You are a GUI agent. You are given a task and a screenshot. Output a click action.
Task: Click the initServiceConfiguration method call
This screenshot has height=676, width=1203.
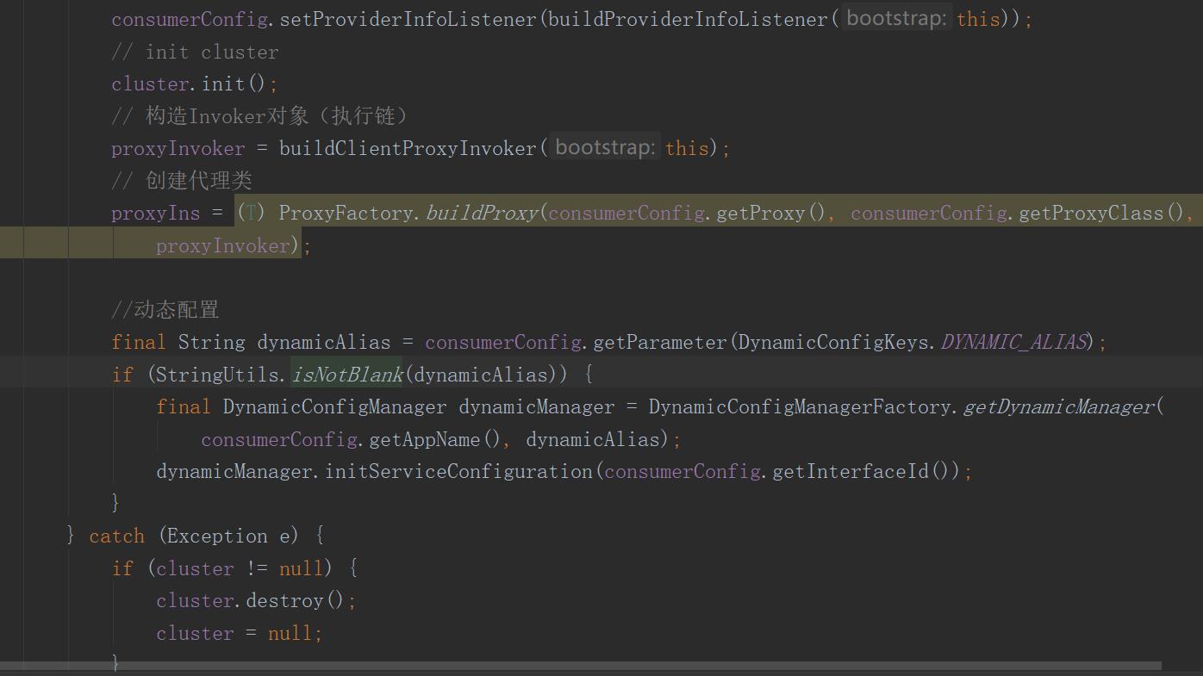(458, 471)
